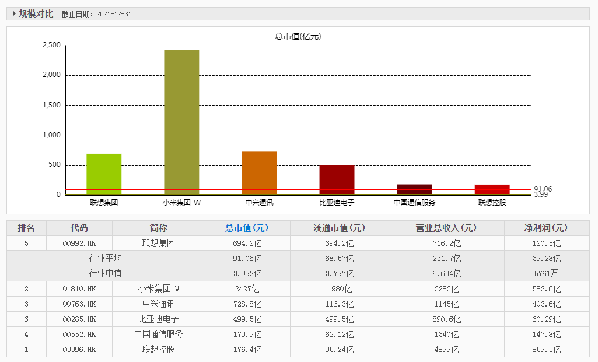Click the 代码 column header
598x362 pixels.
point(79,228)
